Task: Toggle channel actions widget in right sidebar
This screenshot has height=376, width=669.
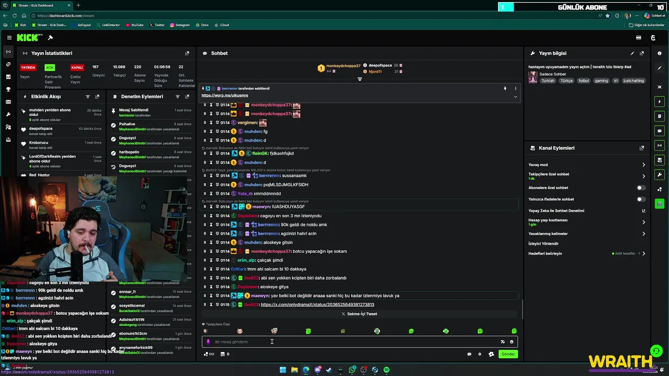Action: [660, 160]
